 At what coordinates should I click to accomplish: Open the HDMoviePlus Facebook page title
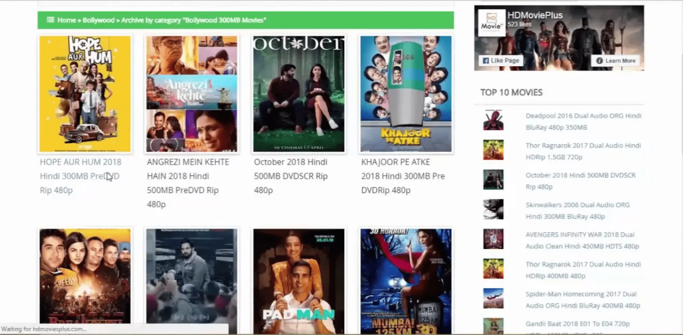pos(535,15)
